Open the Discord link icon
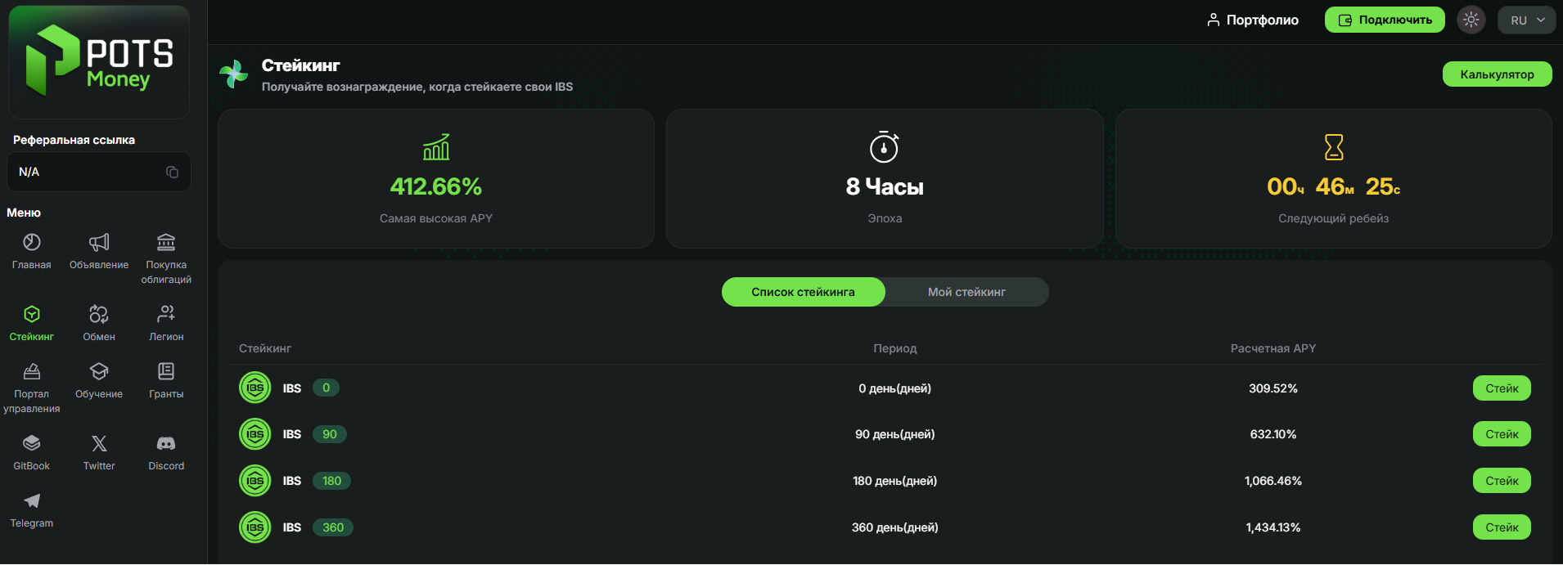1563x565 pixels. [x=166, y=443]
